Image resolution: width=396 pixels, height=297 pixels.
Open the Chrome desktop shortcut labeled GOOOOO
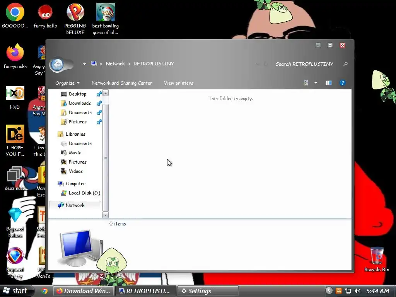(x=15, y=15)
